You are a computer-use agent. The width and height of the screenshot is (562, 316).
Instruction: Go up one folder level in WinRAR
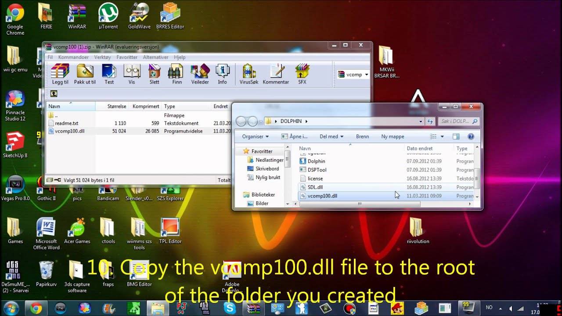54,93
